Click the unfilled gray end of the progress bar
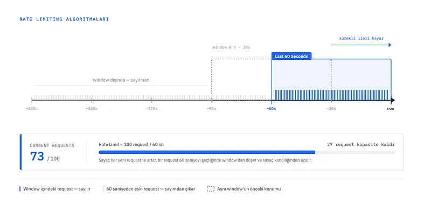The width and height of the screenshot is (431, 203). [x=355, y=152]
